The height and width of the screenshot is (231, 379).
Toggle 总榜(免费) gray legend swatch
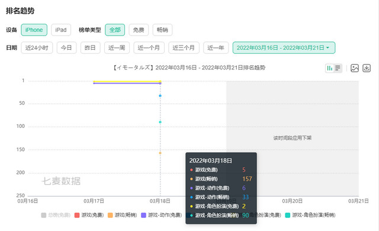click(x=44, y=215)
